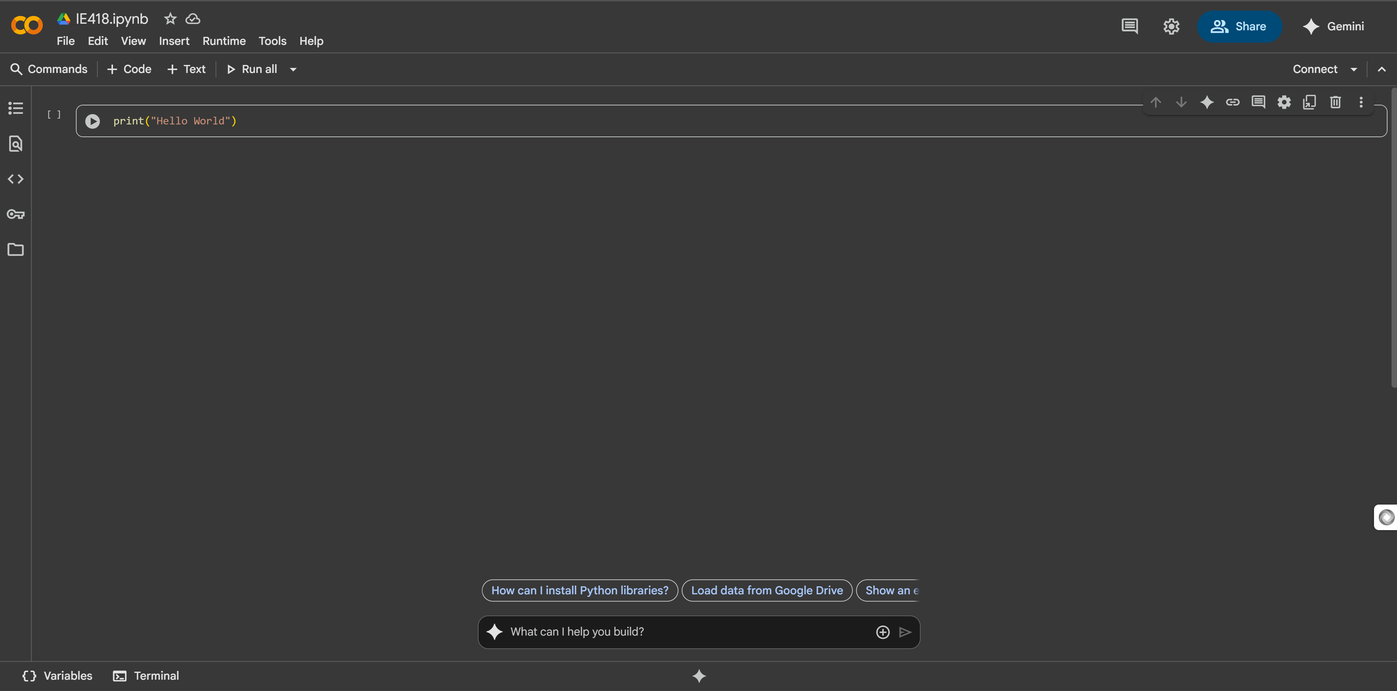
Task: Open cell settings gear in toolbar
Action: point(1284,102)
